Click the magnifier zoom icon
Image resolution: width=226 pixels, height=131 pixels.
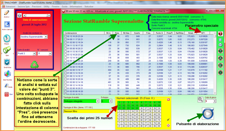[x=200, y=99]
